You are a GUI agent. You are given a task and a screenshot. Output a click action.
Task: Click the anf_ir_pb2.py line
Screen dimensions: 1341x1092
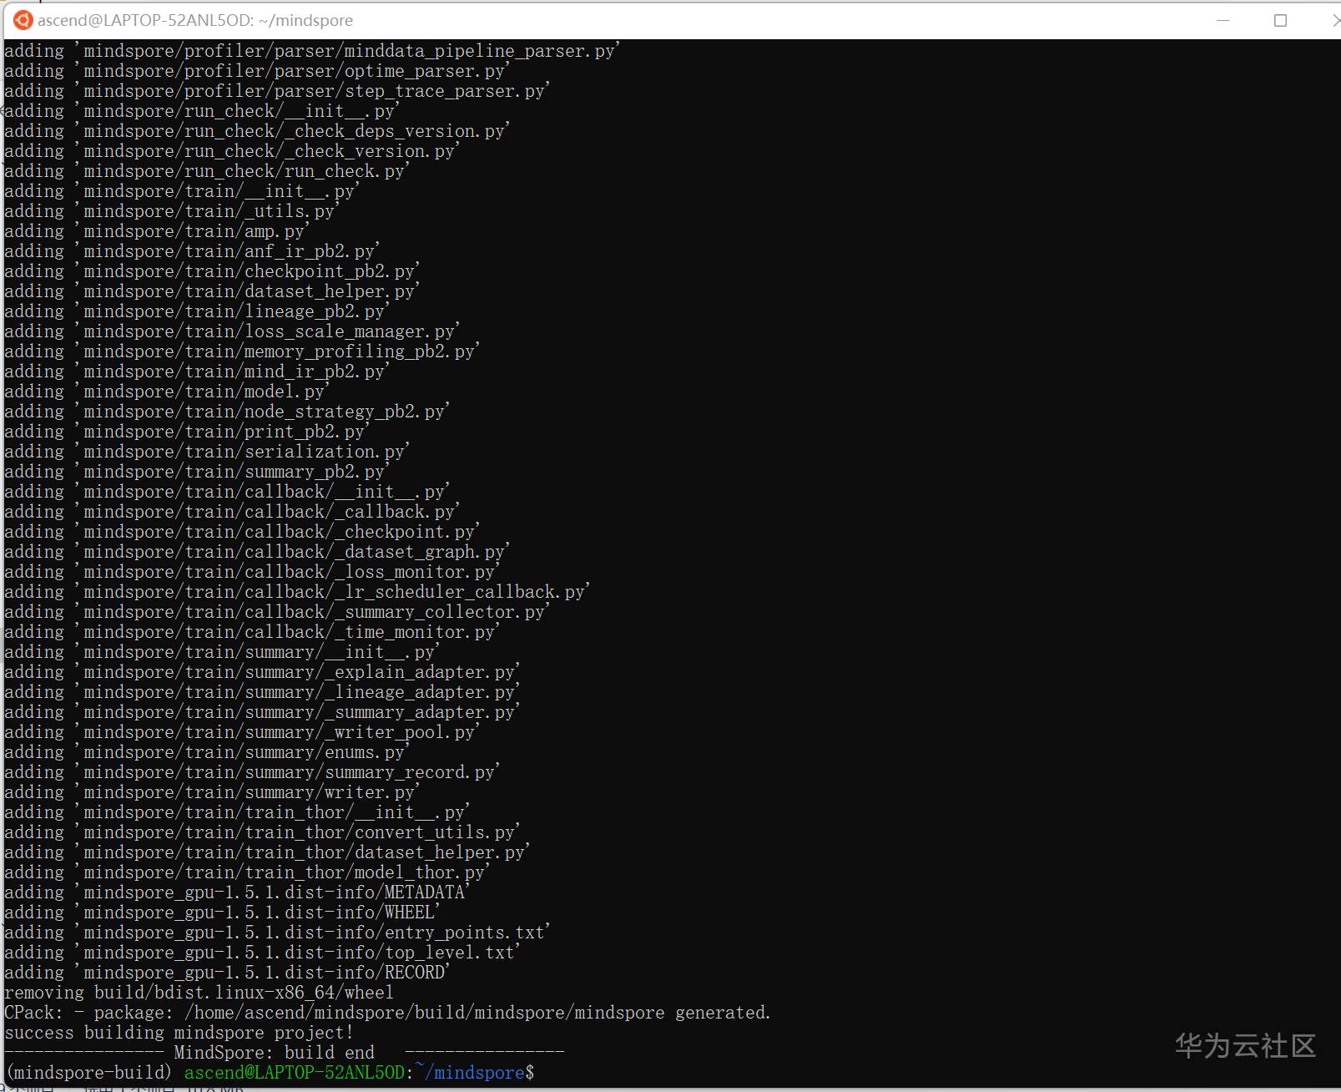[x=192, y=251]
